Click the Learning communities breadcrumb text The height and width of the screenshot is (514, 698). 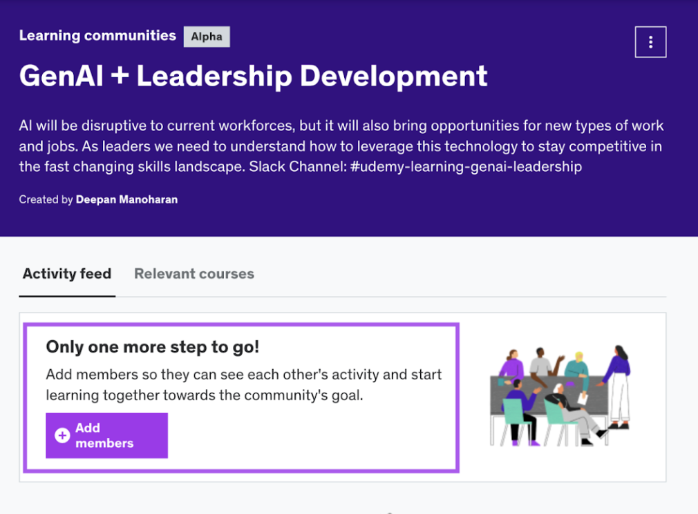[97, 35]
